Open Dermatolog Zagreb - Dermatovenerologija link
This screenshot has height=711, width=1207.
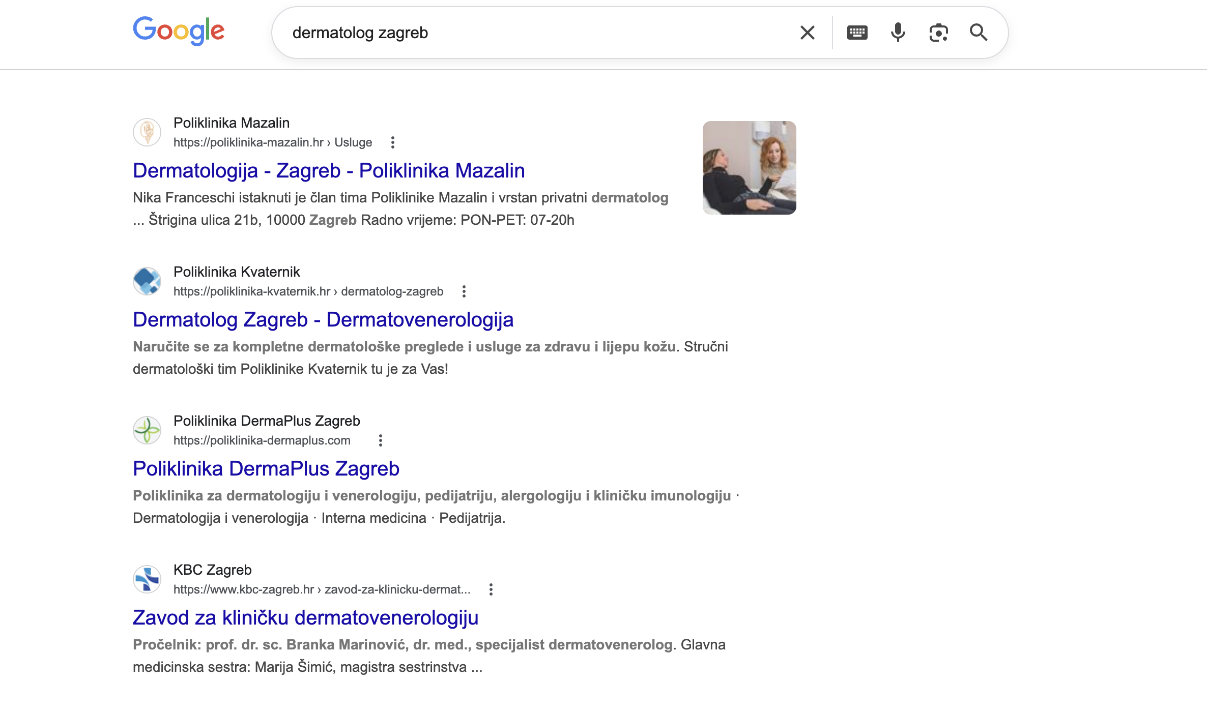pyautogui.click(x=323, y=320)
